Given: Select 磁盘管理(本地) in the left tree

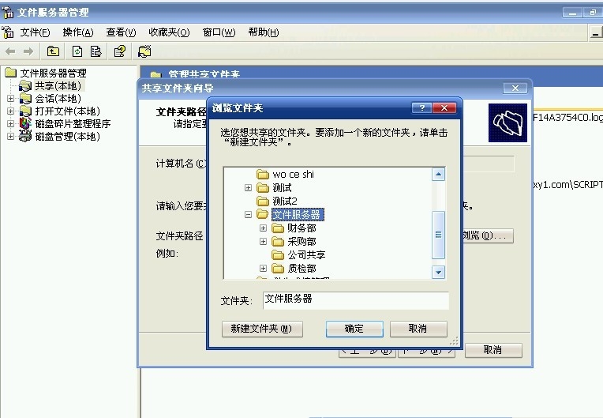Looking at the screenshot, I should pos(67,136).
